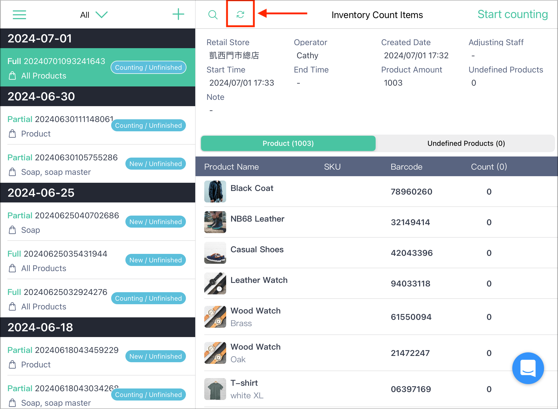The width and height of the screenshot is (558, 409).
Task: Tap Start counting
Action: point(513,14)
